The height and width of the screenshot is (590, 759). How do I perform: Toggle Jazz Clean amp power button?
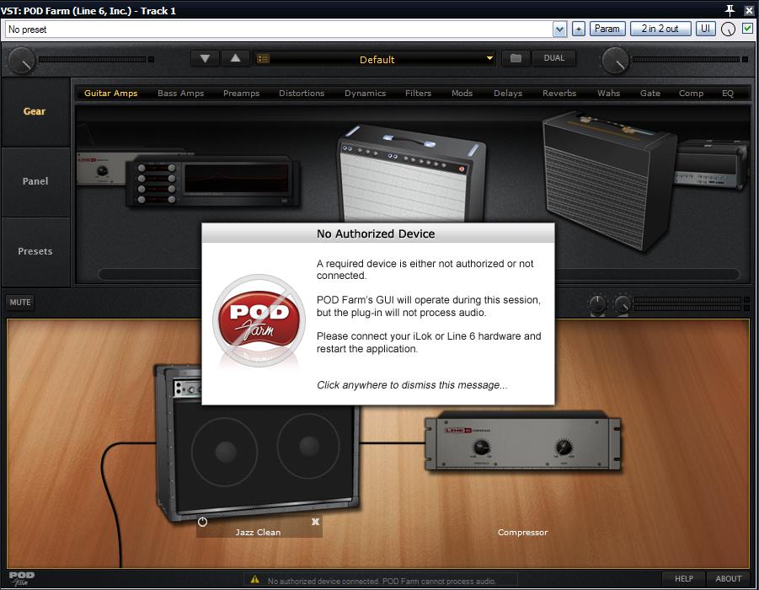coord(202,522)
